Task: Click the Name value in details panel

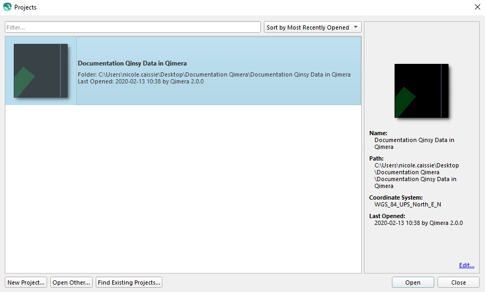Action: [x=414, y=144]
